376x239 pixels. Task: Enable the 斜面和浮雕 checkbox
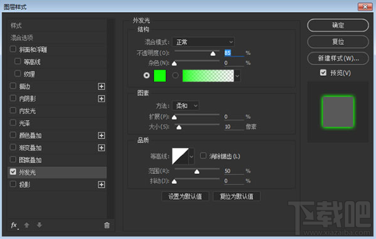point(13,49)
